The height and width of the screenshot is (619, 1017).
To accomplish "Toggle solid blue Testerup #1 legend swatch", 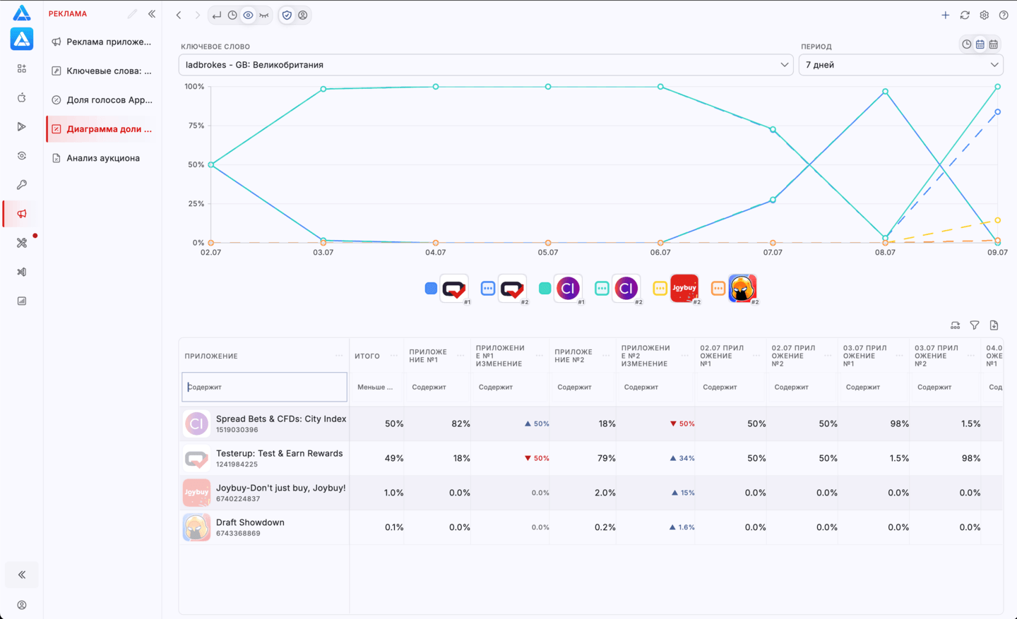I will click(x=431, y=288).
